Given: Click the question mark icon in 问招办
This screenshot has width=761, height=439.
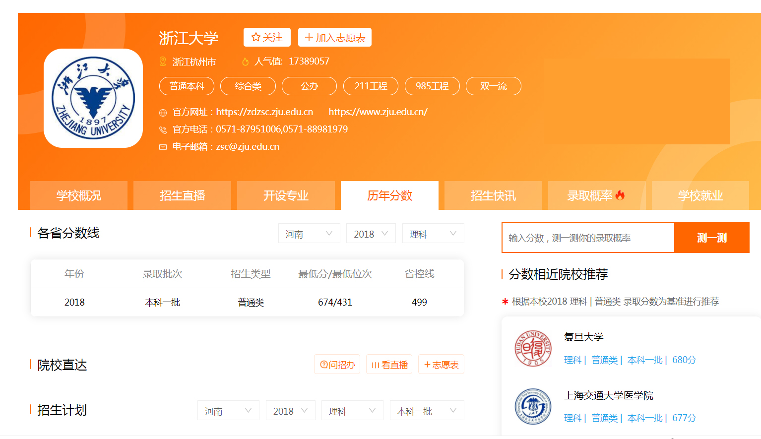Looking at the screenshot, I should tap(323, 364).
